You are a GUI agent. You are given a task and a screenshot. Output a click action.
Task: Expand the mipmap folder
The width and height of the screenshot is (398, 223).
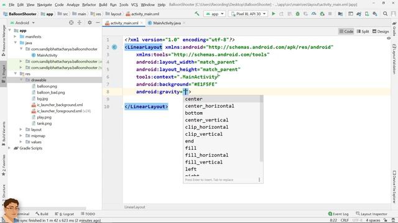click(21, 136)
